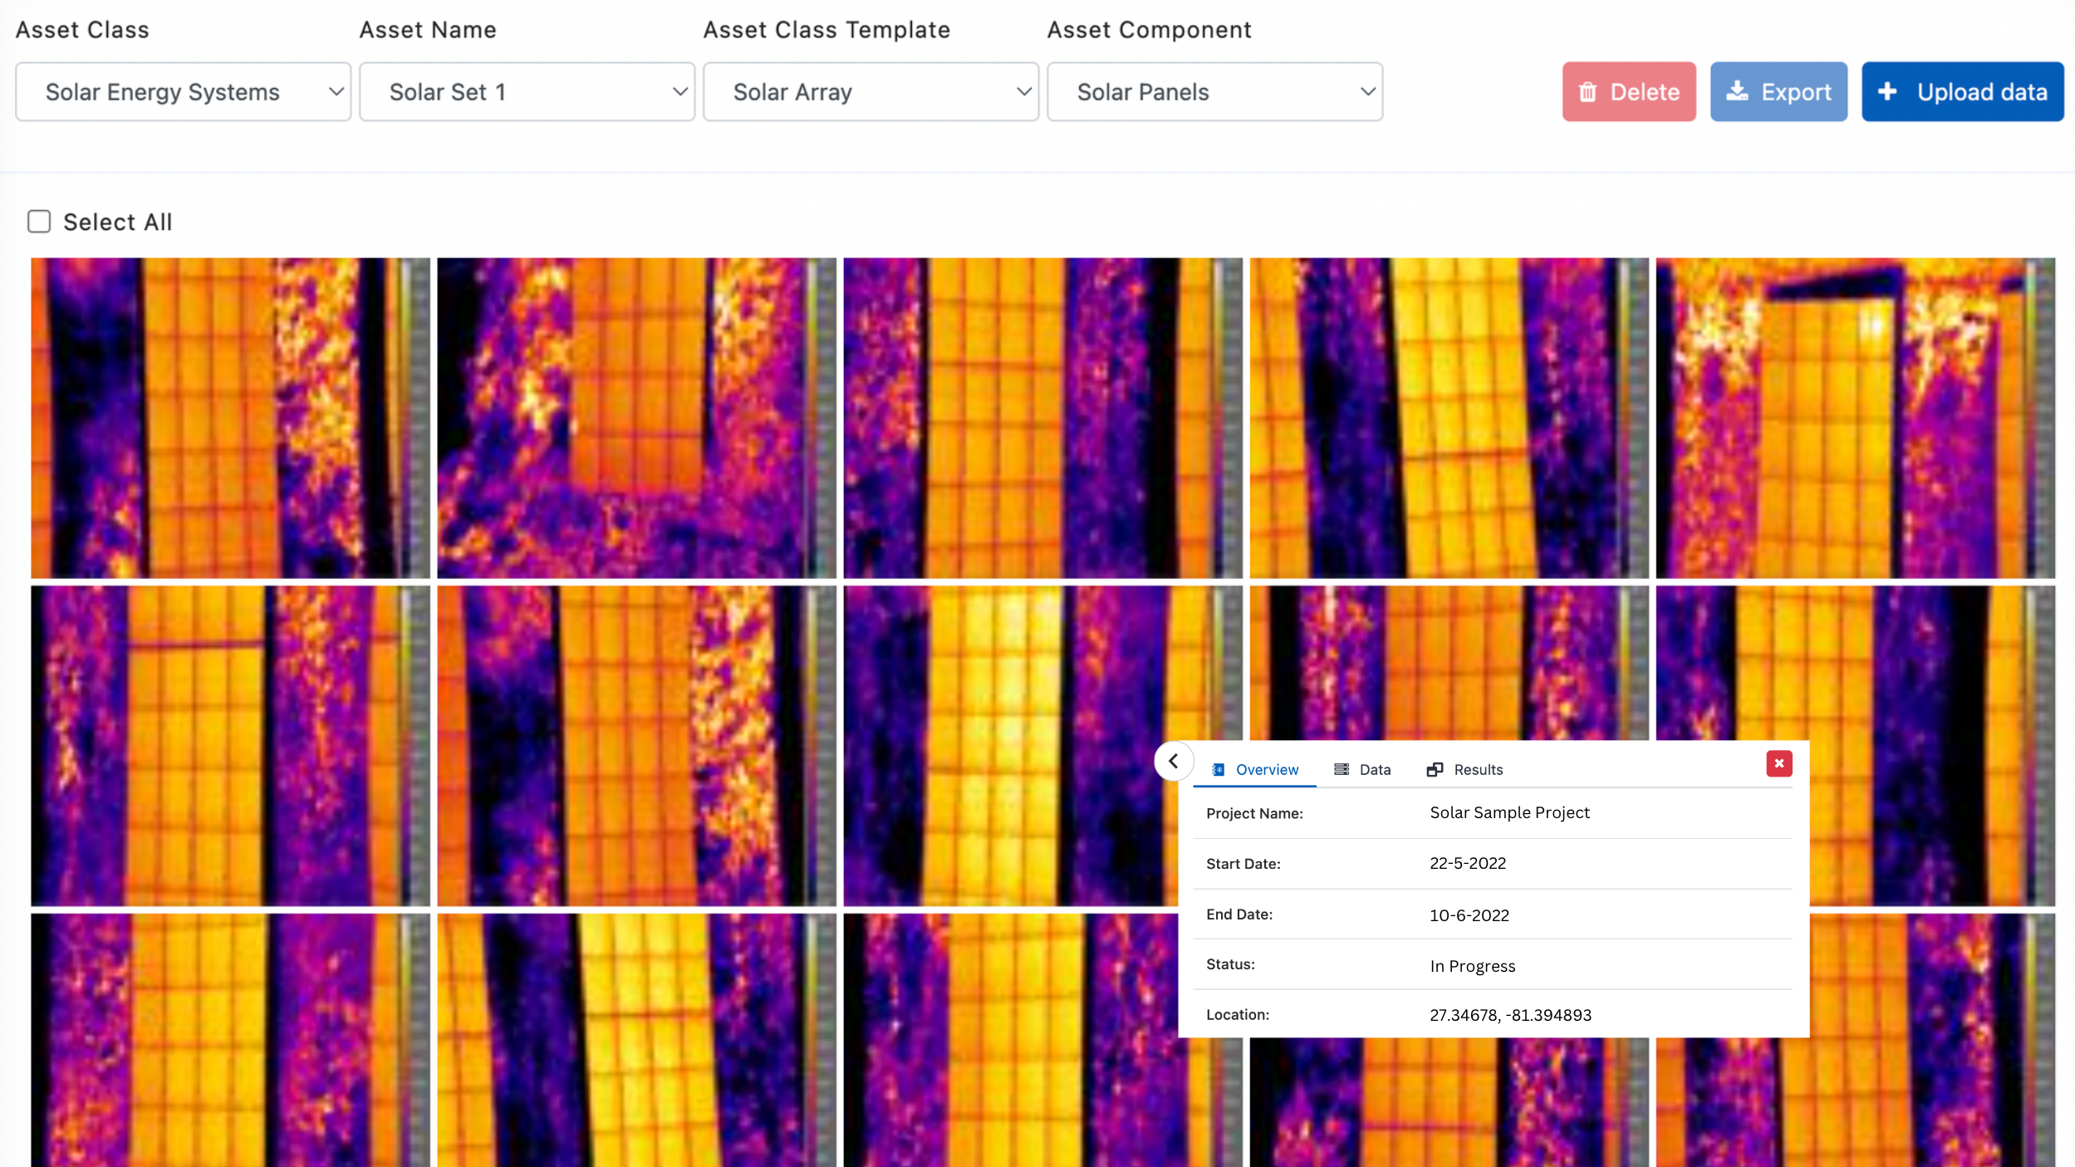Switch to the Overview tab
Screen dimensions: 2075x1167
pyautogui.click(x=1254, y=769)
